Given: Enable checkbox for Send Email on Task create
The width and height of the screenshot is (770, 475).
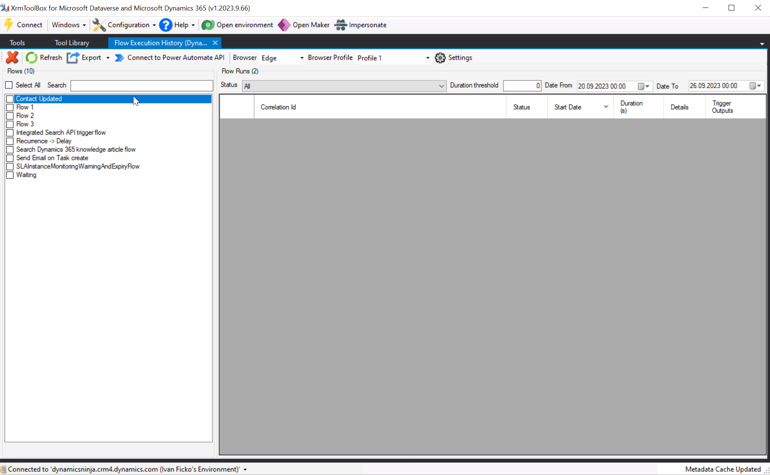Looking at the screenshot, I should (x=10, y=158).
